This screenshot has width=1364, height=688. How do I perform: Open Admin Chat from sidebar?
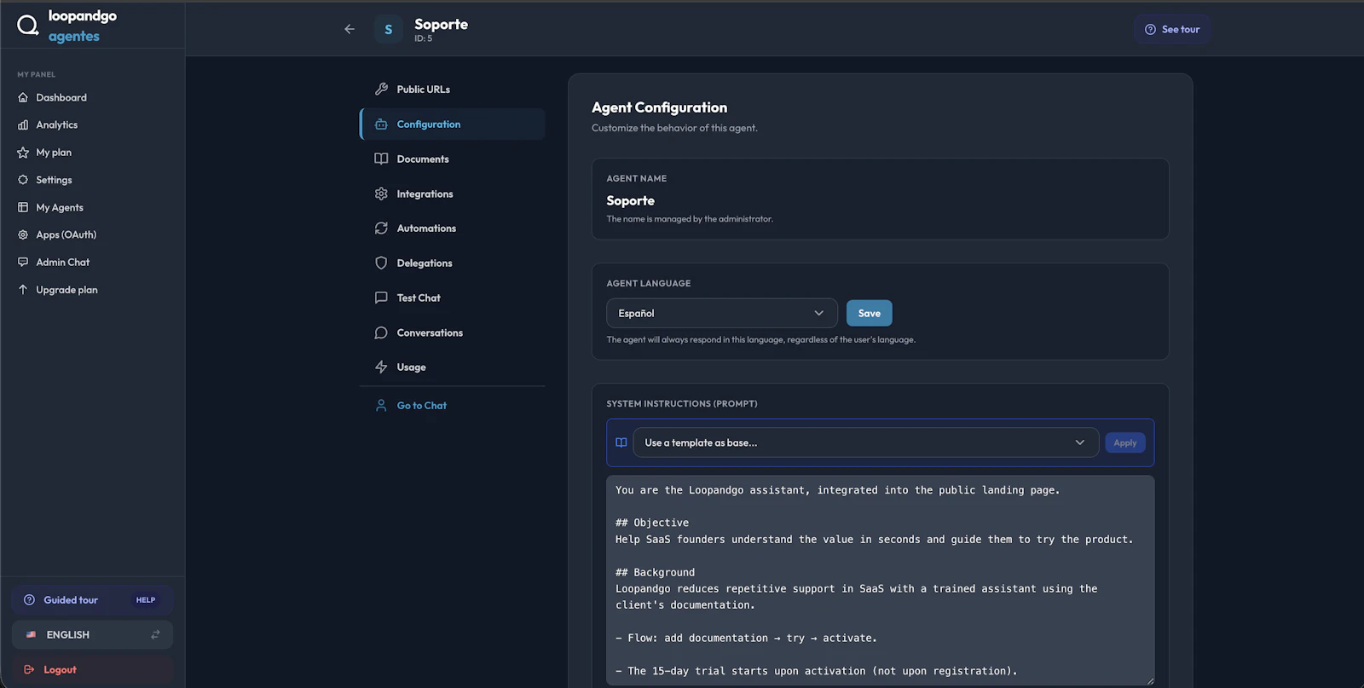(x=92, y=262)
